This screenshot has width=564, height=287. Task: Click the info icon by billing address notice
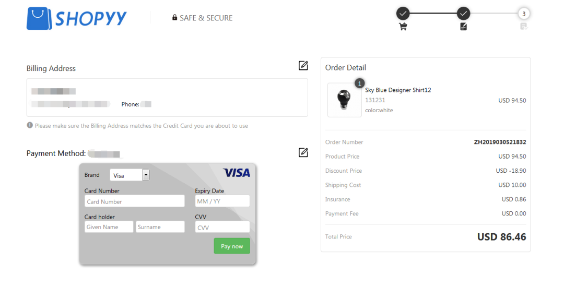coord(30,125)
